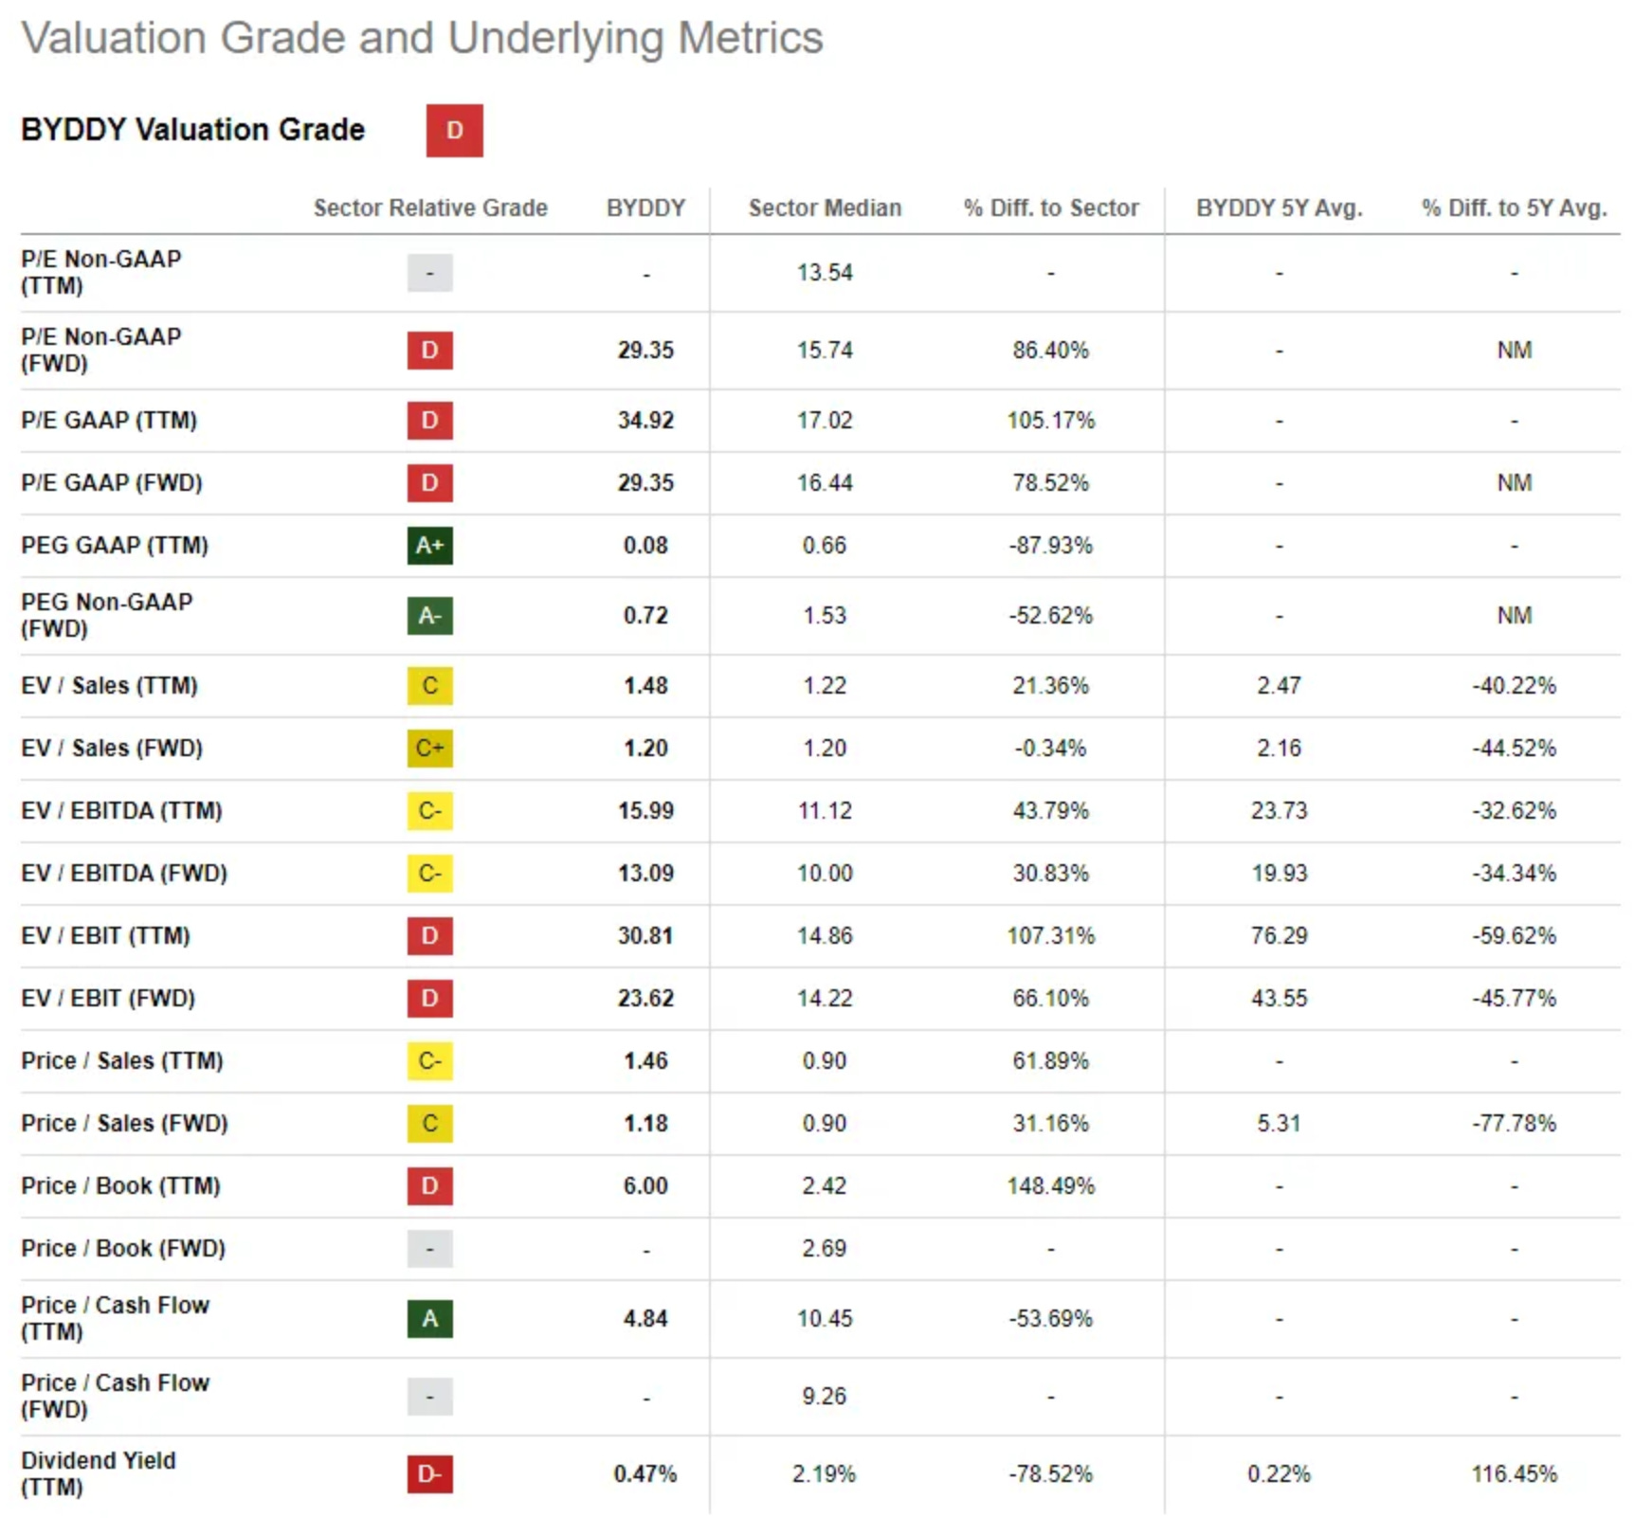Click the 6.00 Price / Book (TTM) value

pyautogui.click(x=645, y=1186)
